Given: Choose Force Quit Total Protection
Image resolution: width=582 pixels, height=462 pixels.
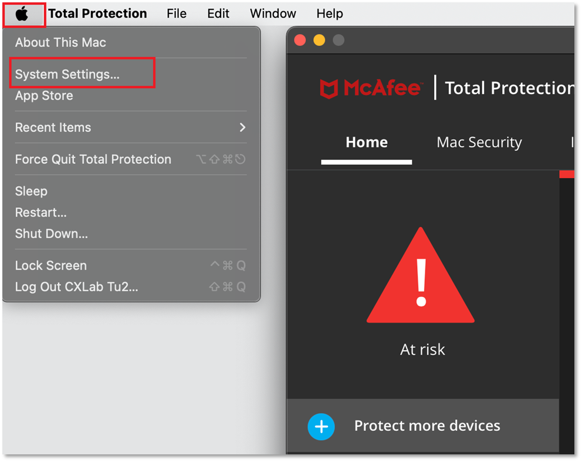Looking at the screenshot, I should click(93, 159).
